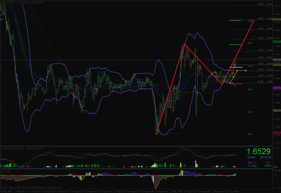
Task: Click the green 134% average volume value
Action: click(268, 166)
